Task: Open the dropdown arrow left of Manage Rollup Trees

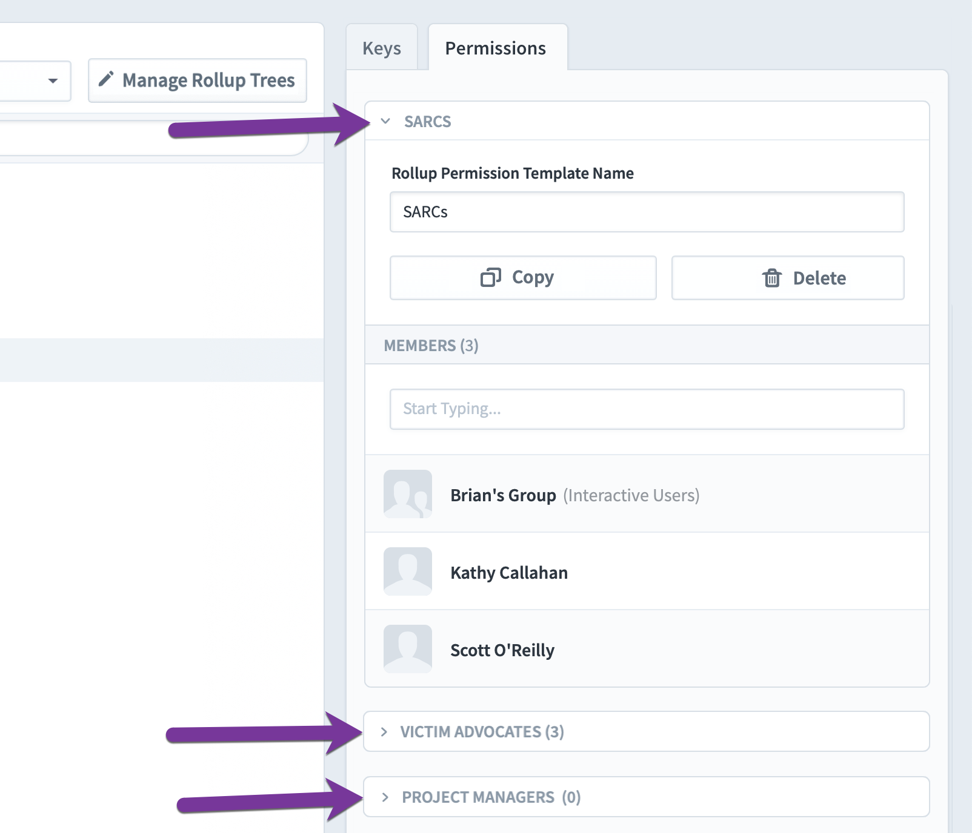Action: (x=53, y=81)
